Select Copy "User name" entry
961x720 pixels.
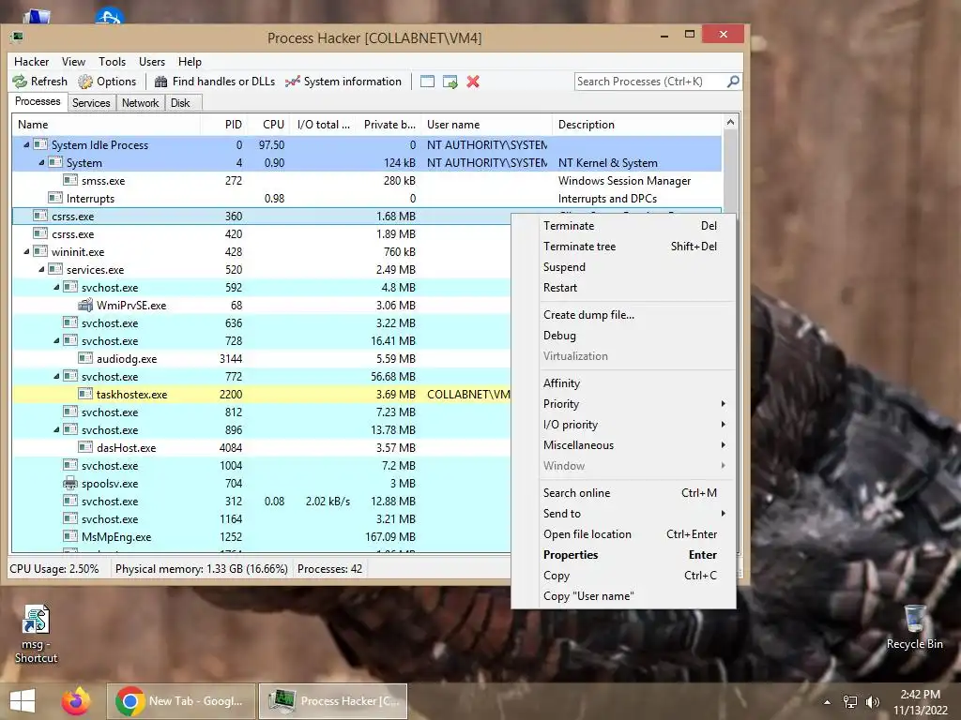[x=624, y=595]
